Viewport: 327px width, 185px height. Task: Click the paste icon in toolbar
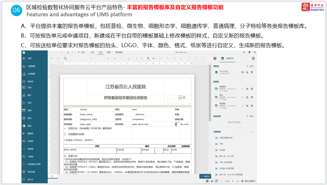tap(65, 58)
